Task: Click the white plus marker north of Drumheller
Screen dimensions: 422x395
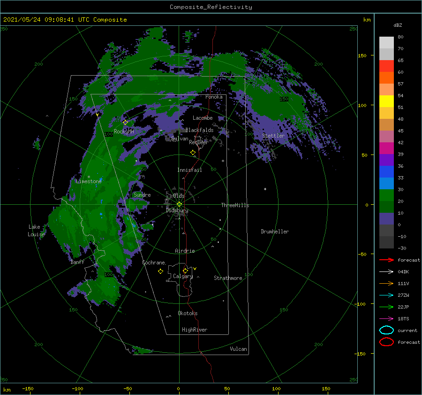Action: point(265,189)
